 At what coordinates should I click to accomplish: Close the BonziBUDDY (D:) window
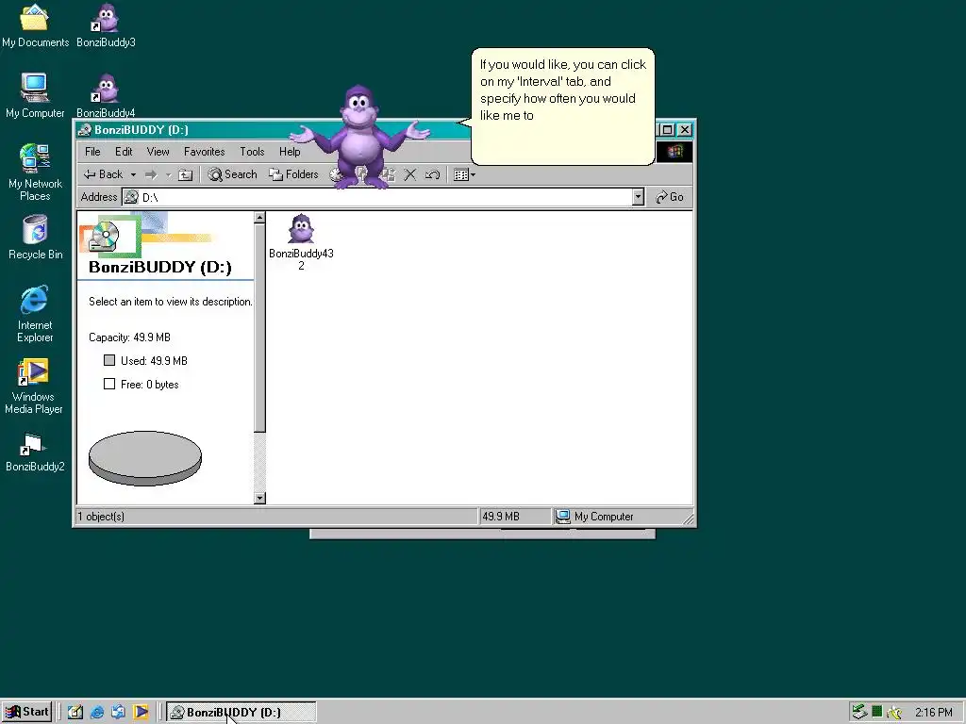coord(685,130)
